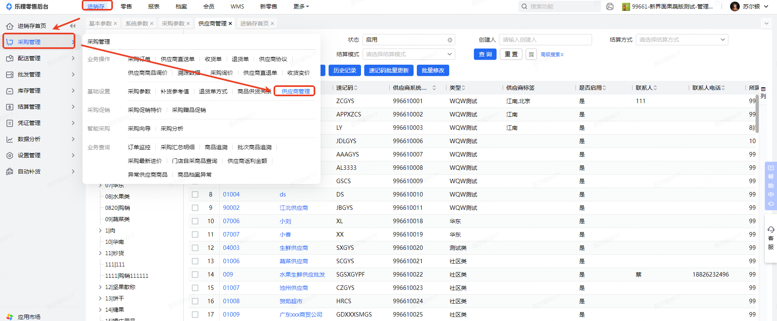The height and width of the screenshot is (321, 777).
Task: Switch to the 系统参数 tab
Action: 137,23
